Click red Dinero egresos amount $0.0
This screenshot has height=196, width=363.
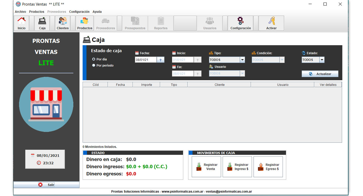[131, 174]
